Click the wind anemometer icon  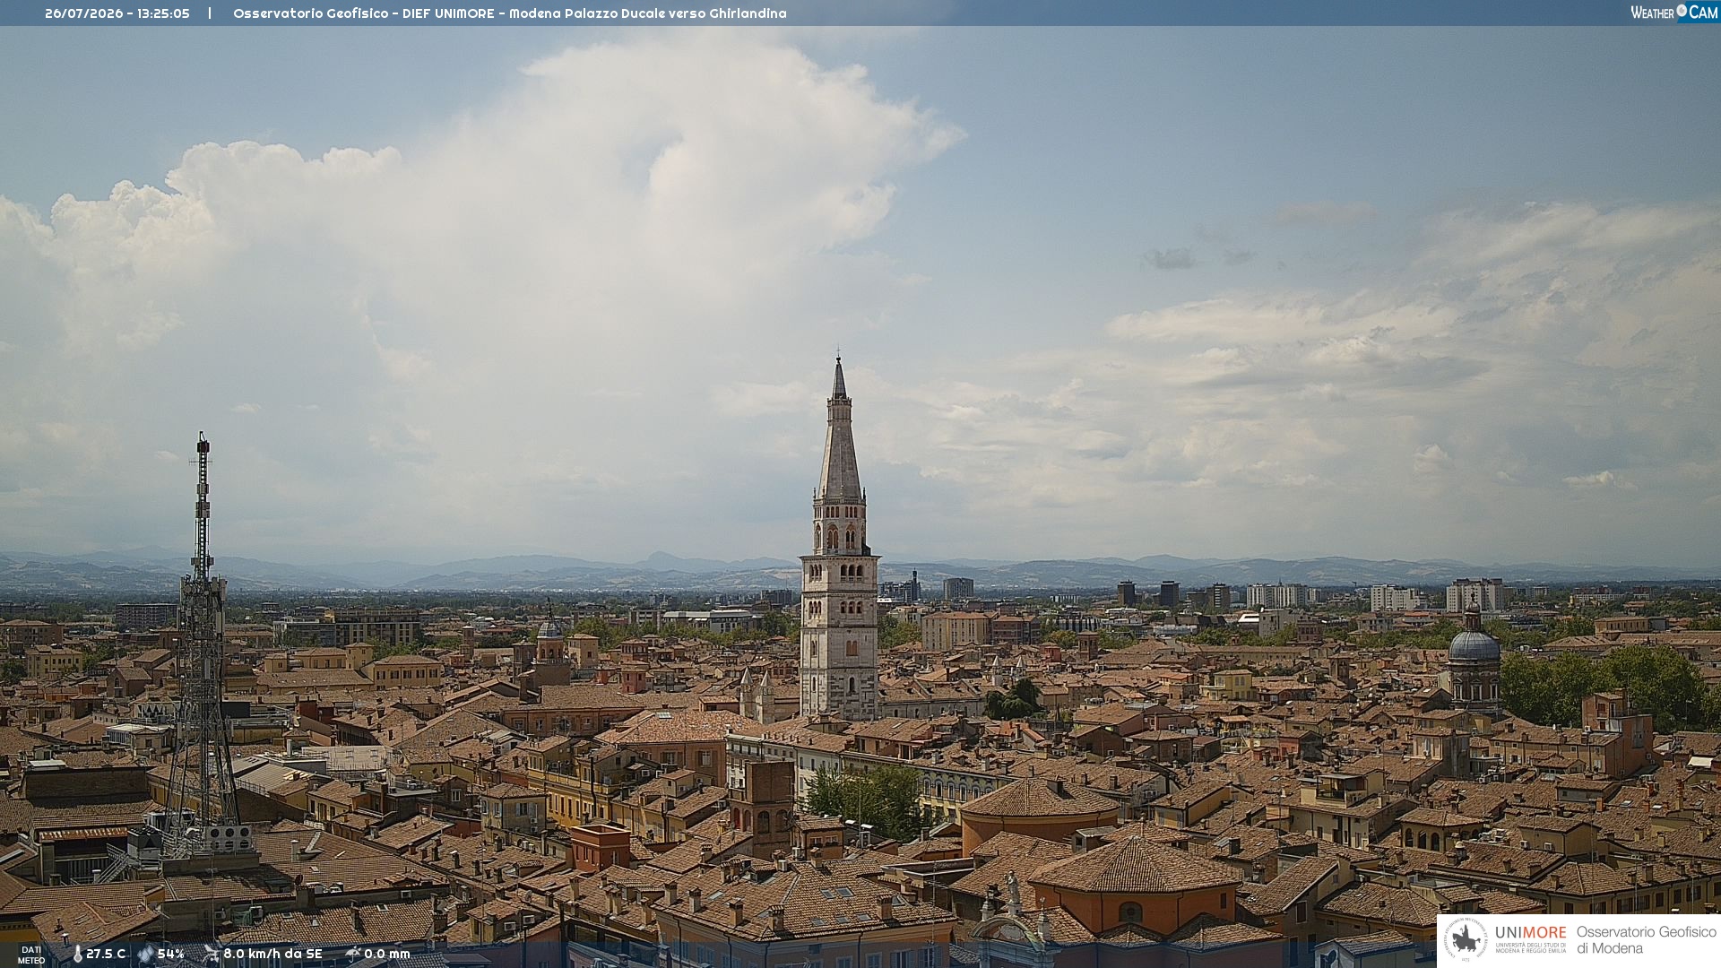coord(211,954)
